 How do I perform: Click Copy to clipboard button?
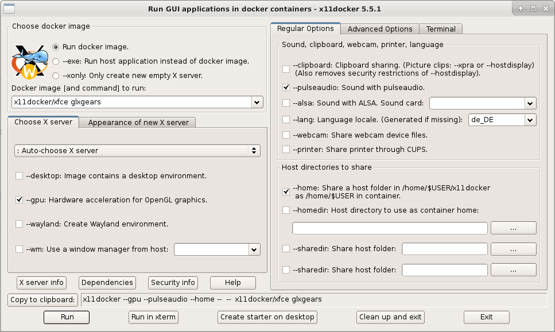point(42,300)
